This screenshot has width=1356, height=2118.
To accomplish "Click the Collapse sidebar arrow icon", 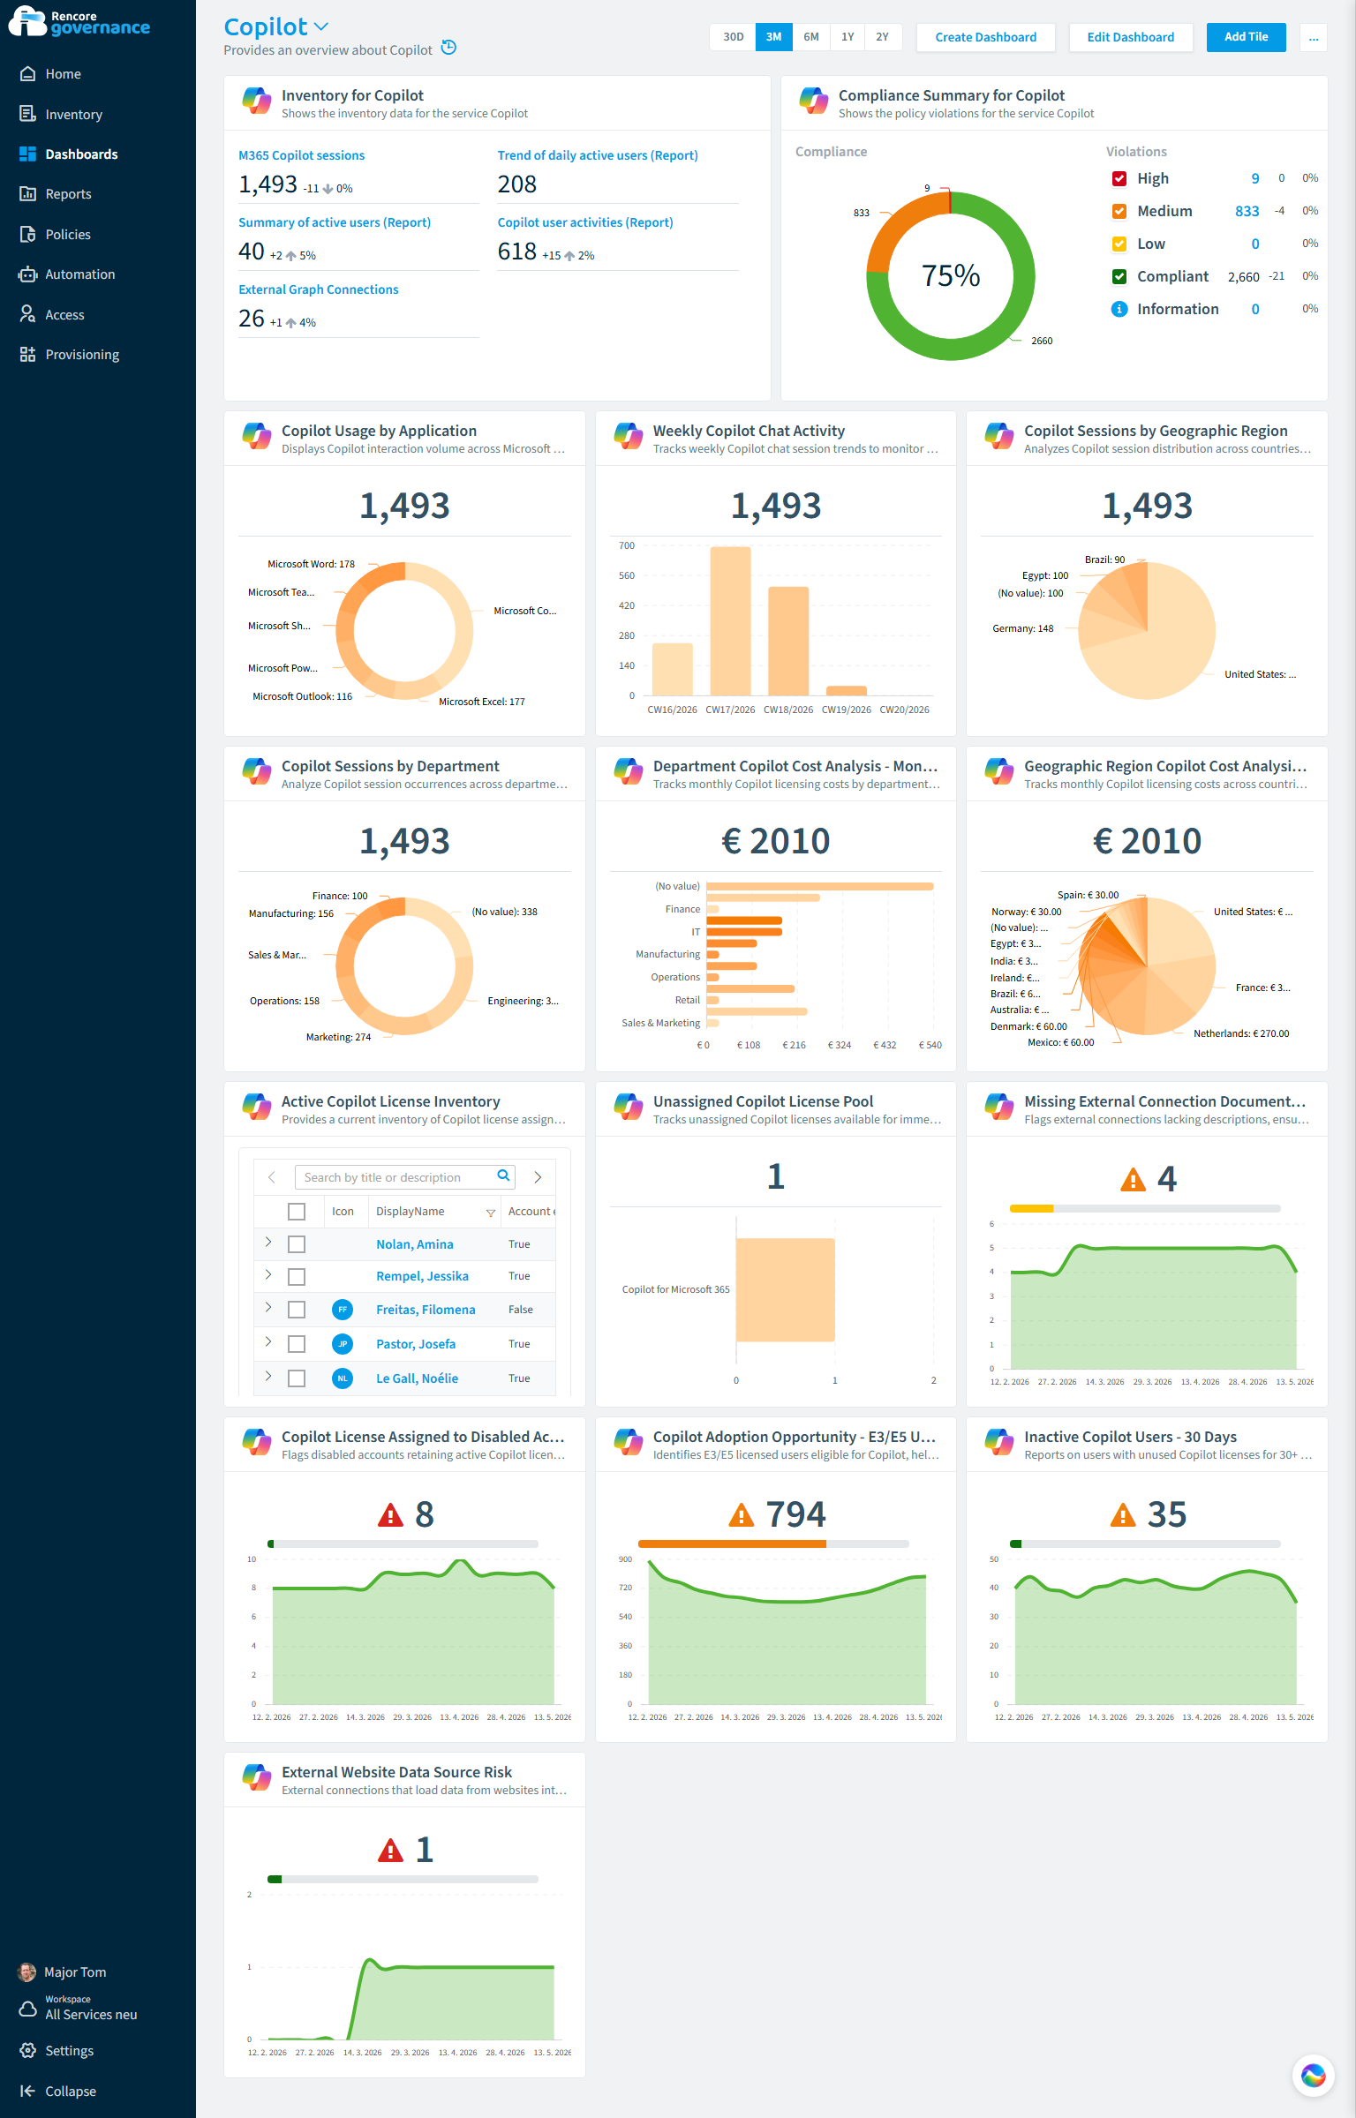I will coord(27,2091).
